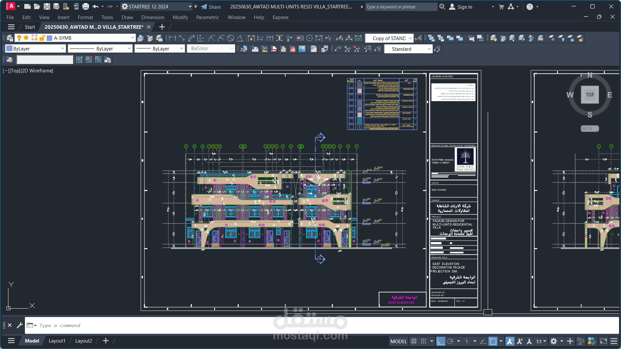
Task: Expand the Copy of STAND dimension style dropdown
Action: pos(410,38)
